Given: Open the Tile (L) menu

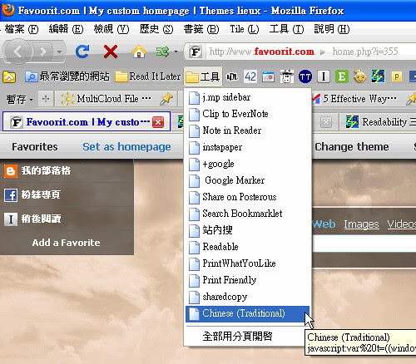Looking at the screenshot, I should click(245, 29).
